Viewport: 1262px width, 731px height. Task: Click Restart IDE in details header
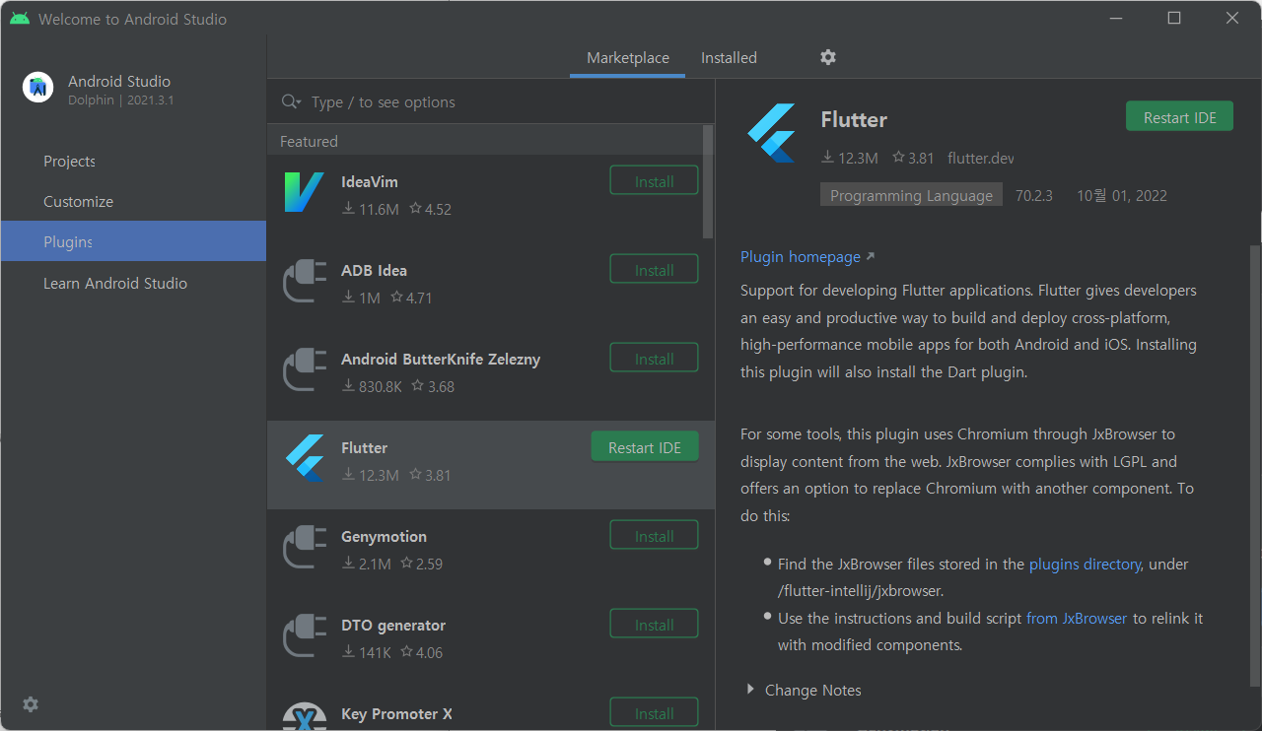click(1180, 117)
